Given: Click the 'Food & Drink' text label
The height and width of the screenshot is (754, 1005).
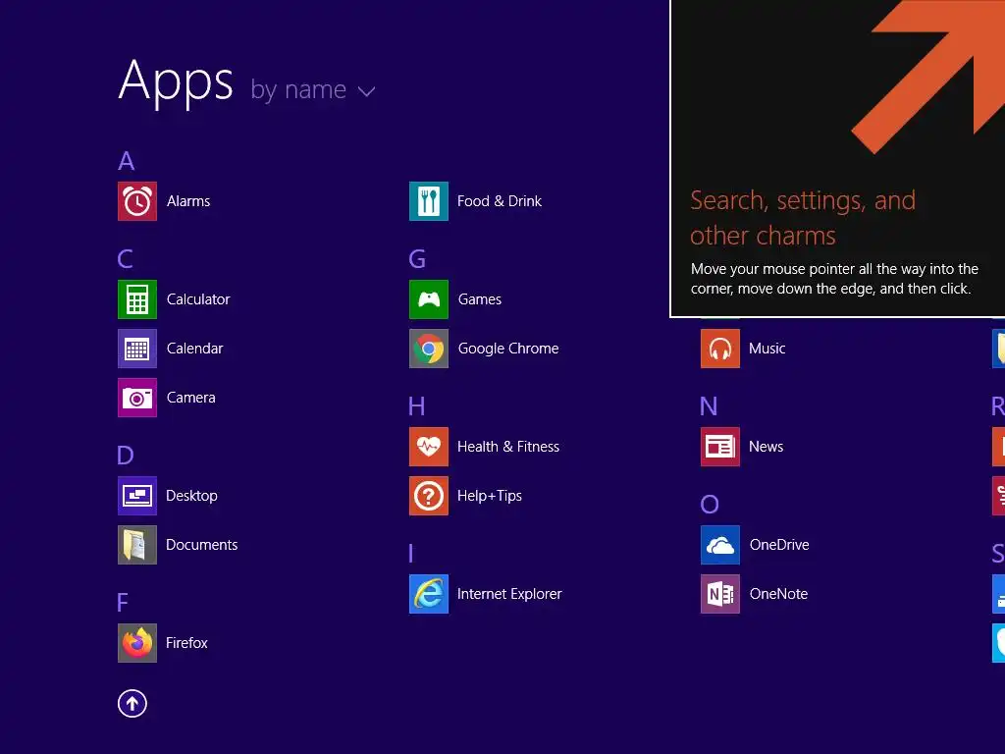Looking at the screenshot, I should [500, 201].
